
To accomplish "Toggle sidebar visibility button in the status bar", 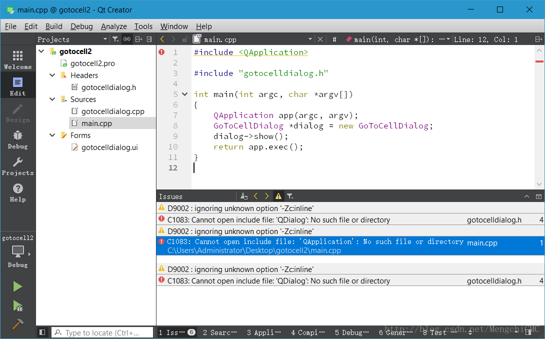I will [x=42, y=332].
